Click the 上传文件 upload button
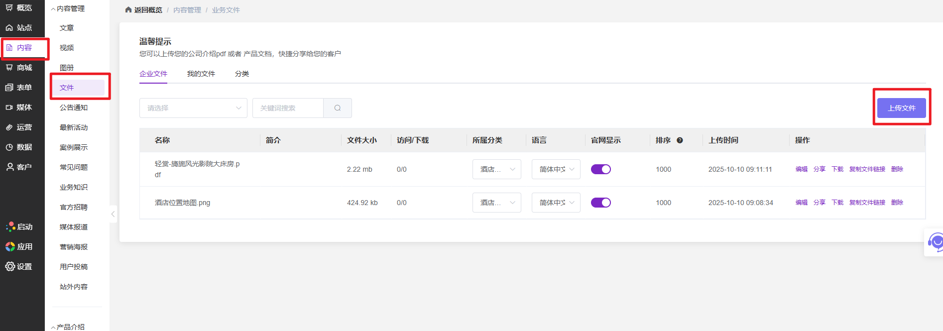This screenshot has height=331, width=943. (901, 108)
